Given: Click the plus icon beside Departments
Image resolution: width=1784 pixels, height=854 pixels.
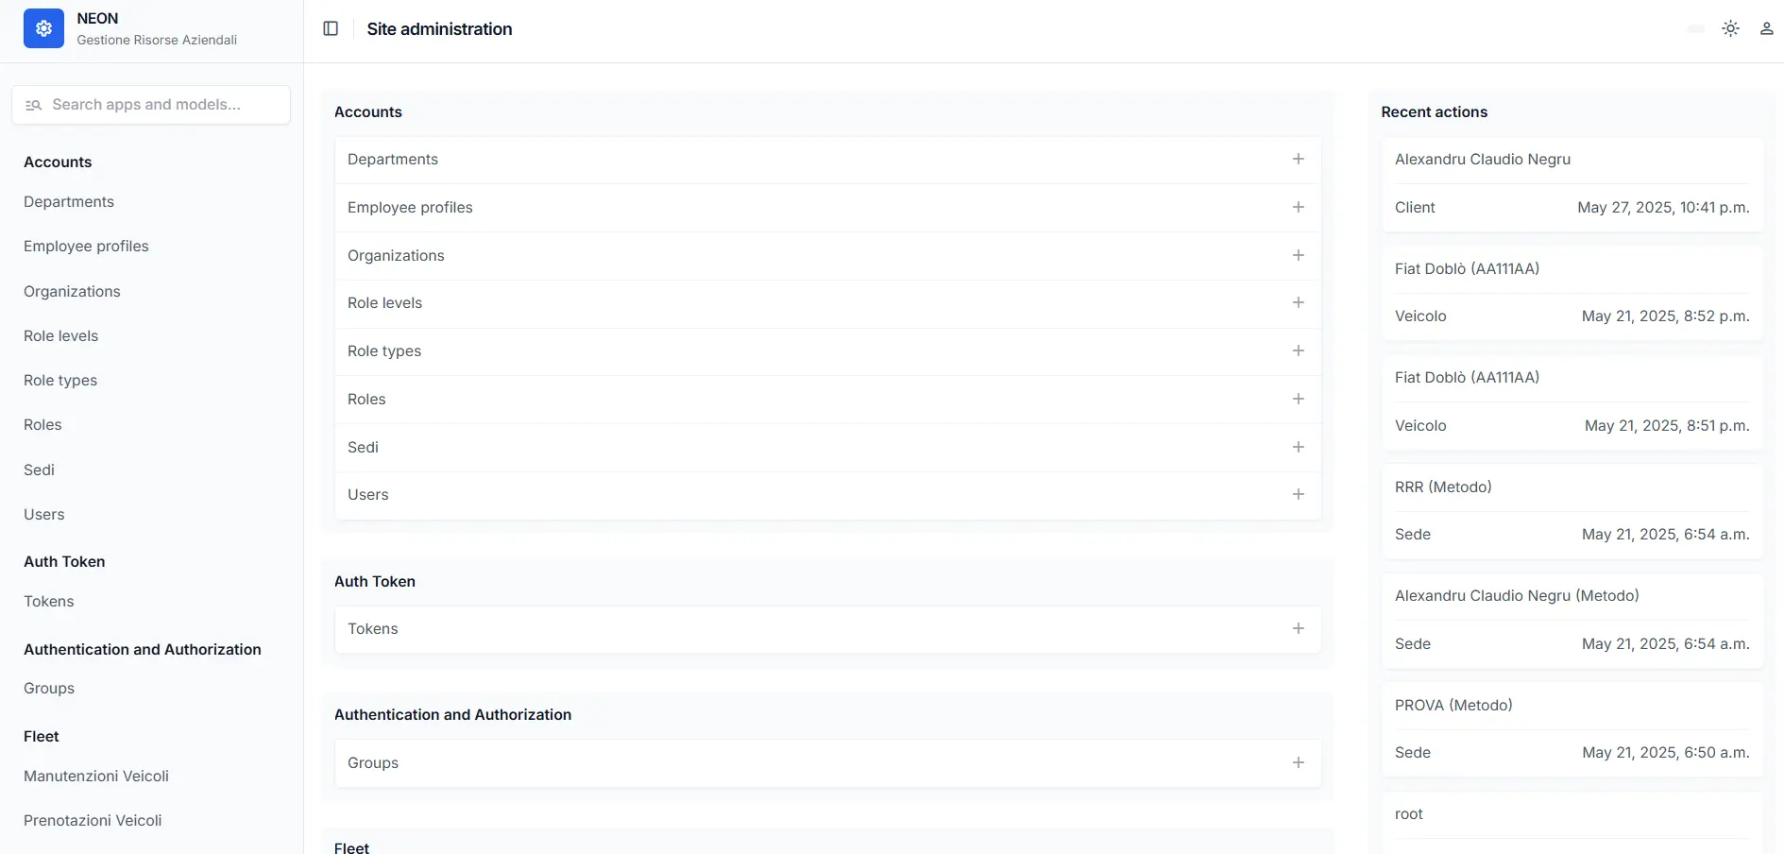Looking at the screenshot, I should [1299, 159].
